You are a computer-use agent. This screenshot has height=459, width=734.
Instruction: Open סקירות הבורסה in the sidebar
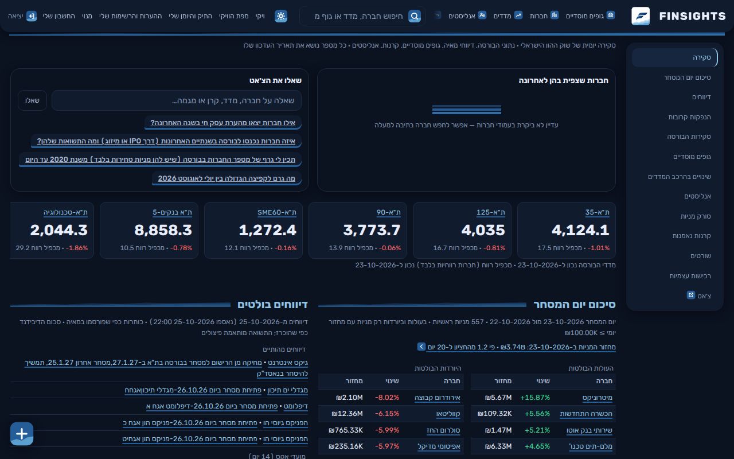(675, 137)
